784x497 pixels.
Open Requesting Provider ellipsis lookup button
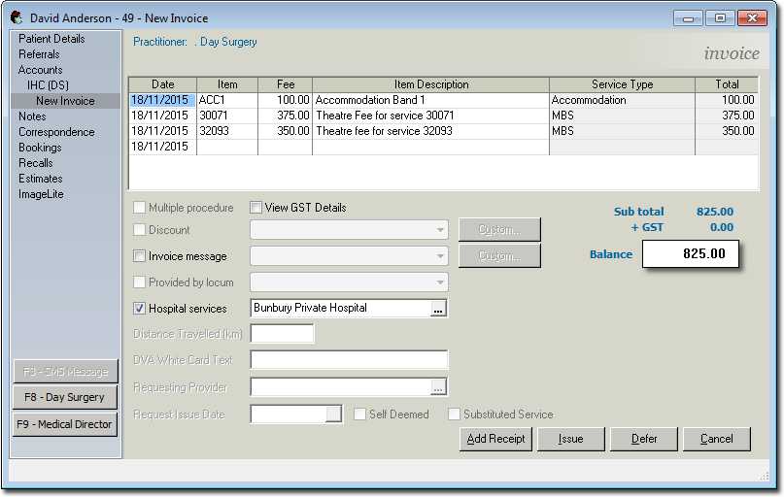coord(438,387)
